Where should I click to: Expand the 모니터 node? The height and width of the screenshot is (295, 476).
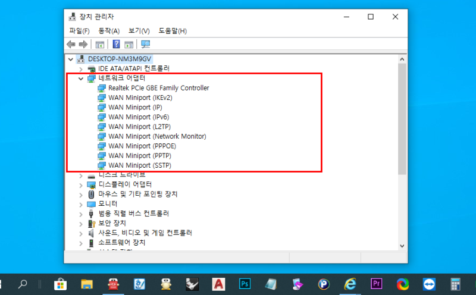click(81, 204)
